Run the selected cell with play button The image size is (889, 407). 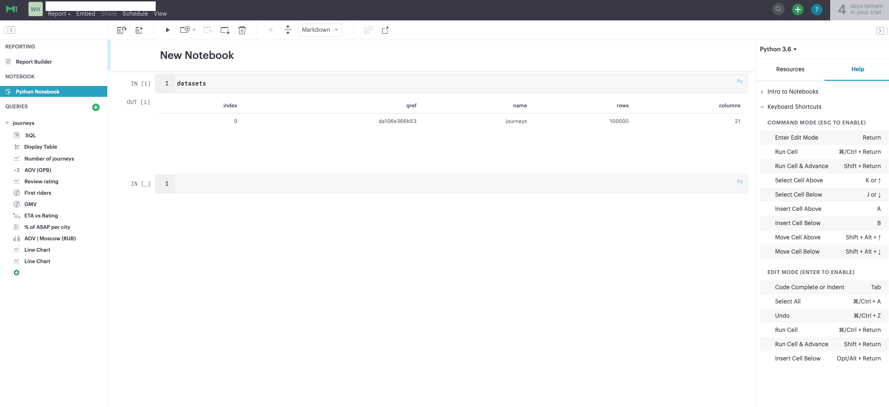point(168,30)
